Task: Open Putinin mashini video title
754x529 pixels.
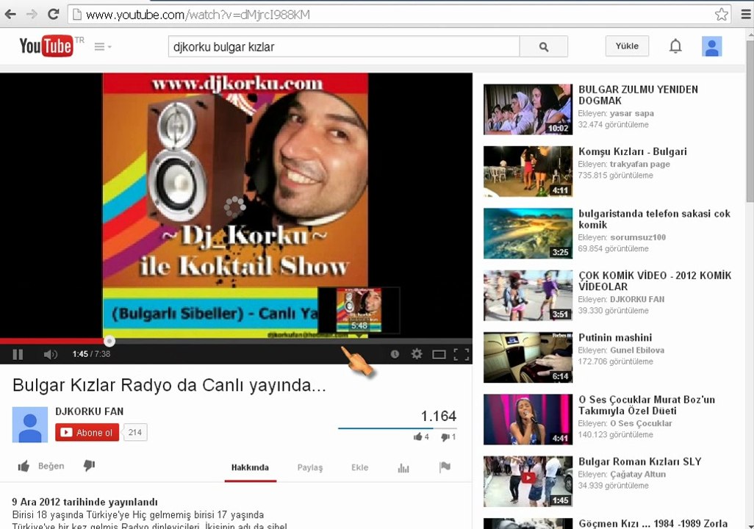Action: click(616, 337)
